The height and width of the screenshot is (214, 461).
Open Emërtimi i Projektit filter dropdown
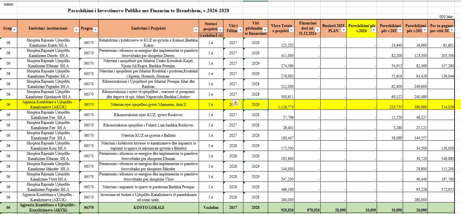click(196, 30)
